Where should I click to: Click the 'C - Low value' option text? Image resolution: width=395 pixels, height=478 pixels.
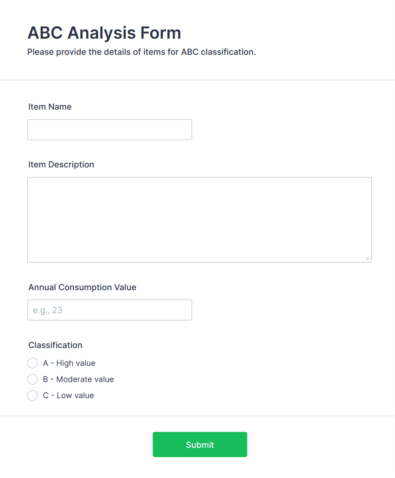68,396
